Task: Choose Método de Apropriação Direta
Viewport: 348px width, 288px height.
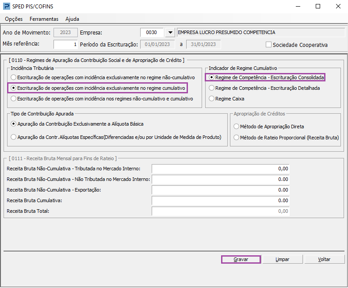Action: [236, 127]
